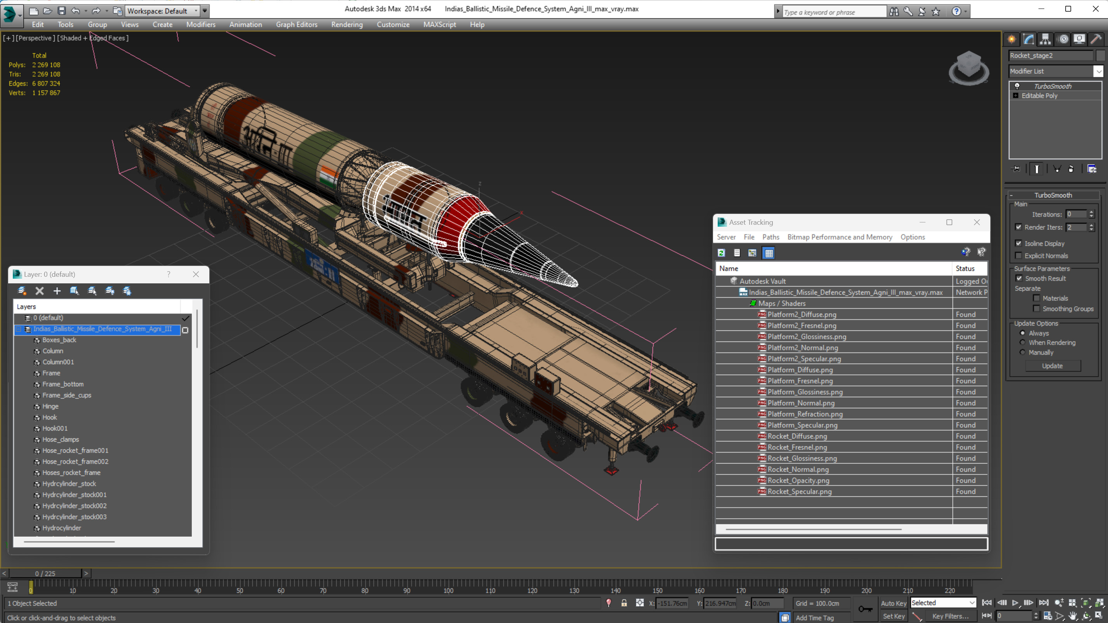
Task: Enable Separate by Smoothing Groups checkbox
Action: click(1037, 309)
